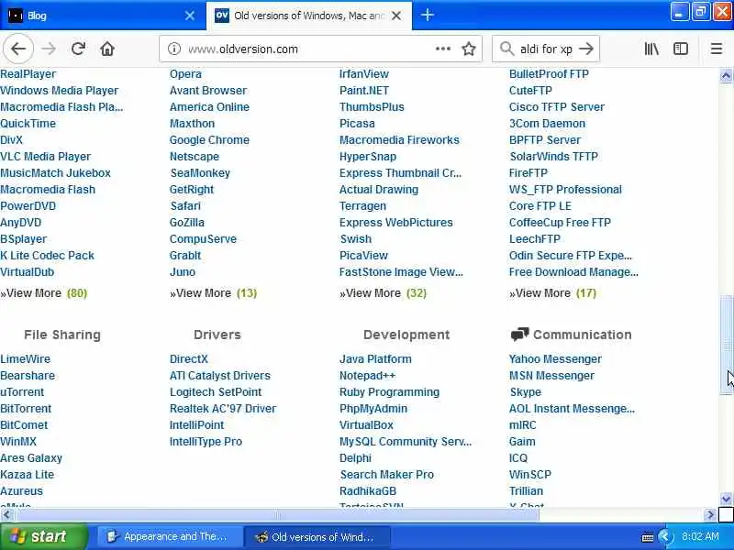Open the Trillian link
Viewport: 734px width, 550px height.
coord(526,491)
